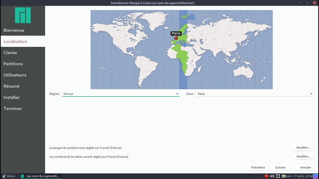Click the workspace switcher at the taskbar's end
The height and width of the screenshot is (179, 319).
316,176
